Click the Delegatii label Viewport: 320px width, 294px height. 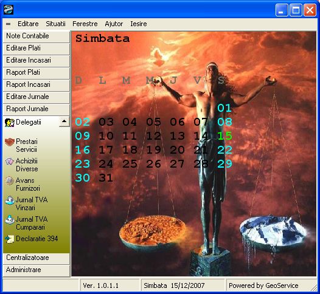pyautogui.click(x=29, y=122)
